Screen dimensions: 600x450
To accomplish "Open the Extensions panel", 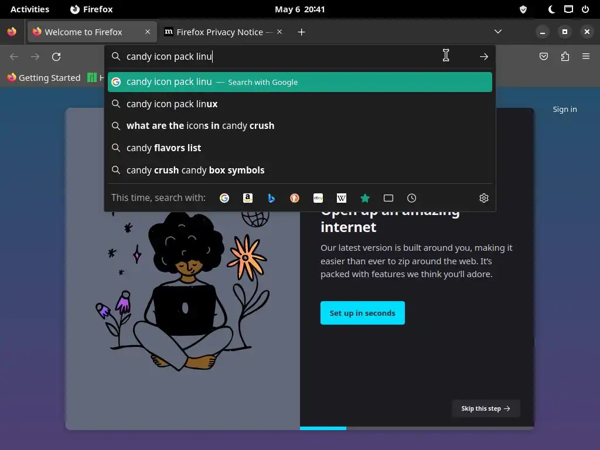I will point(565,57).
